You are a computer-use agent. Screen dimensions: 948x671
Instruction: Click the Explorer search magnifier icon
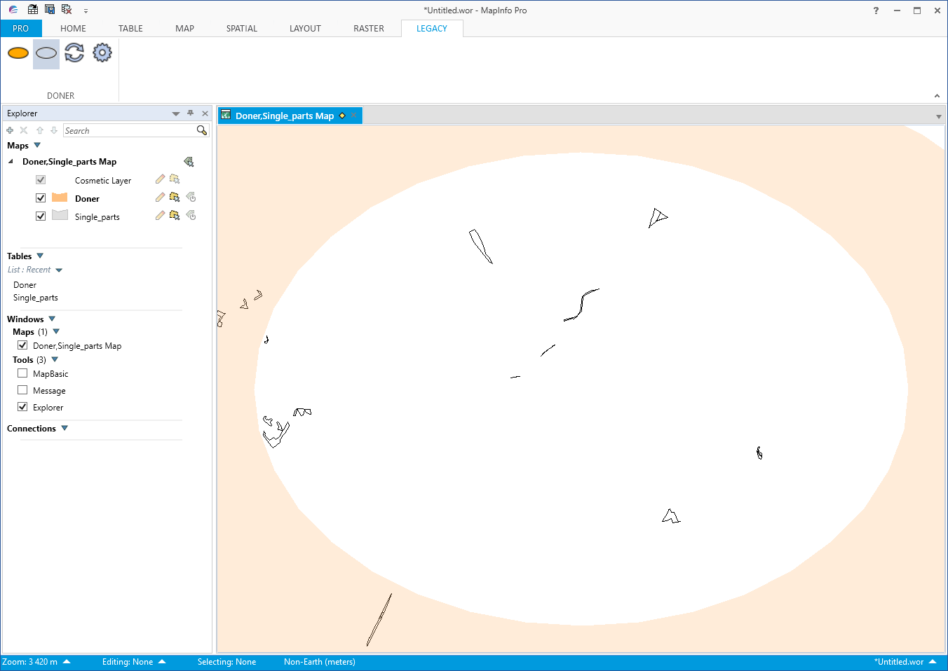[202, 130]
